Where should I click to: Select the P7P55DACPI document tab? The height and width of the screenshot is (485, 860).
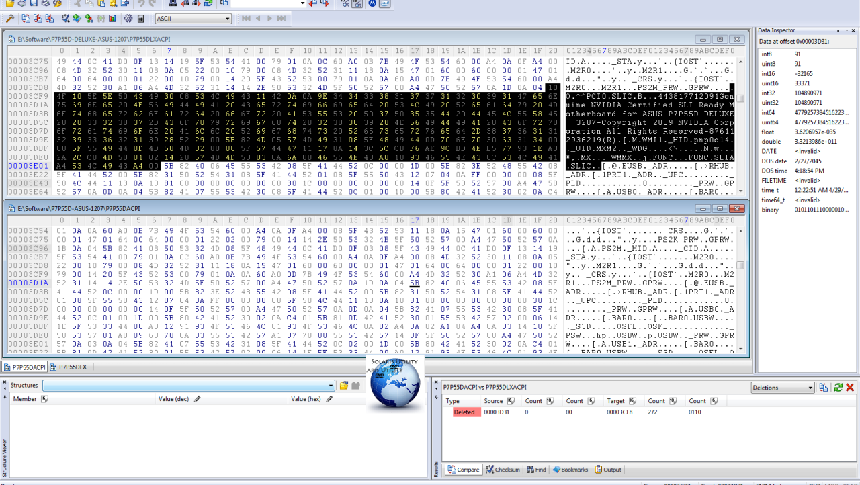point(26,367)
